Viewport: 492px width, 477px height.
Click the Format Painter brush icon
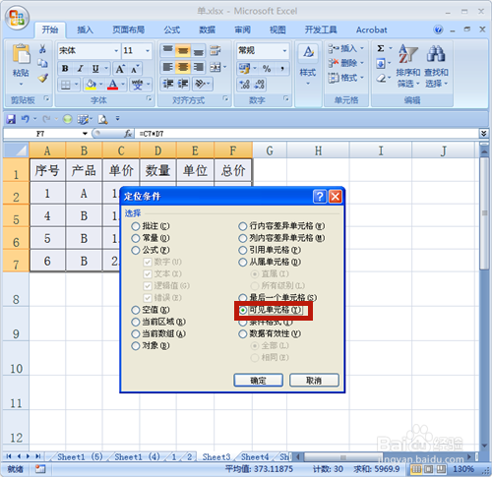42,78
